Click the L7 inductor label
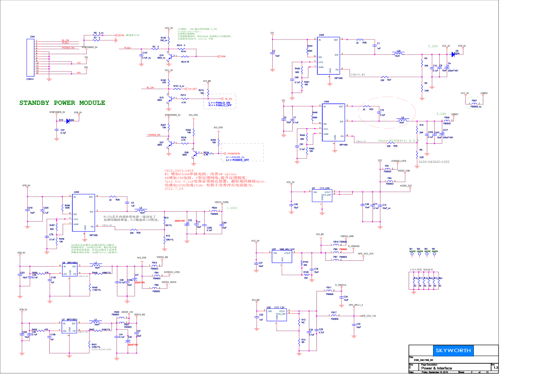The width and height of the screenshot is (540, 381). 96,263
